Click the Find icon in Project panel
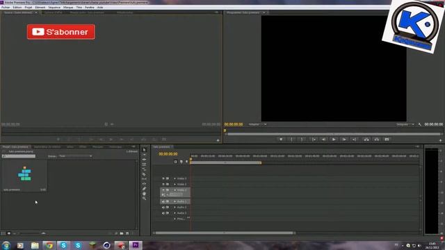Image resolution: width=445 pixels, height=250 pixels. 116,233
